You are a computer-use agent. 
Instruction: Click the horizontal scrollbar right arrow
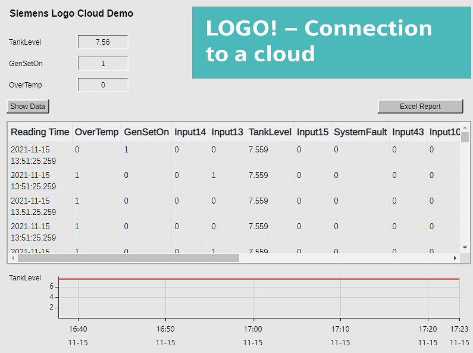point(455,258)
